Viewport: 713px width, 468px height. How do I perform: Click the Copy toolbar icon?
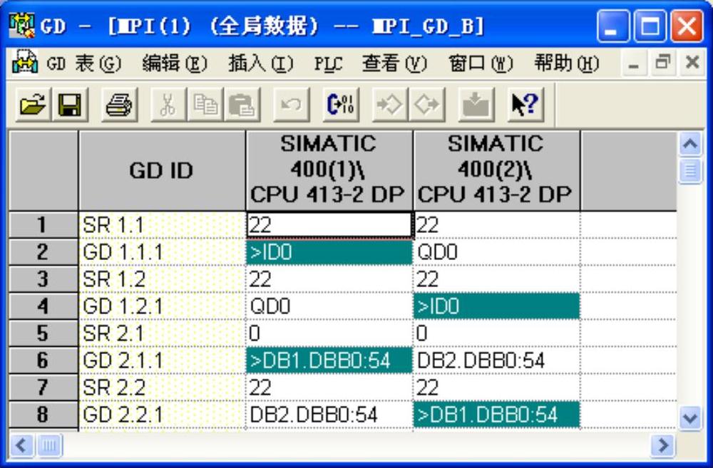coord(205,105)
